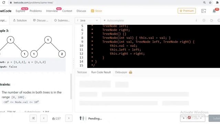Switch to the Solution tab
Screen dimensions: 220x124
[x=20, y=20]
